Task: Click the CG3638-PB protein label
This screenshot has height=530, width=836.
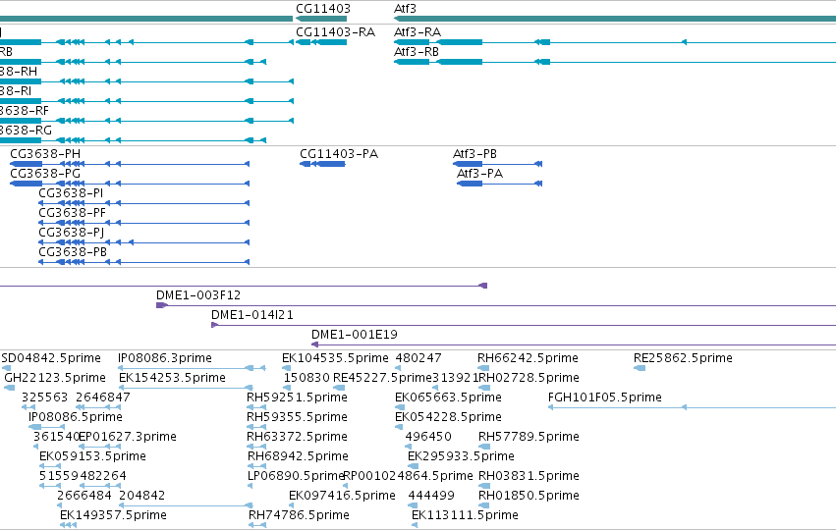Action: (x=73, y=252)
